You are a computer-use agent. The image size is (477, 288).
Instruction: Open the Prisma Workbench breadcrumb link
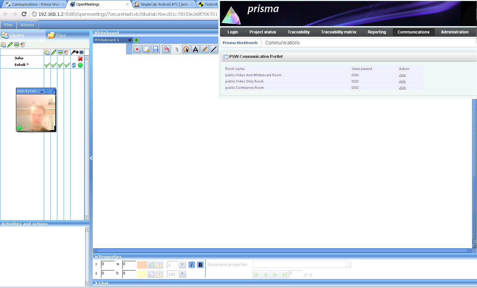click(x=240, y=43)
